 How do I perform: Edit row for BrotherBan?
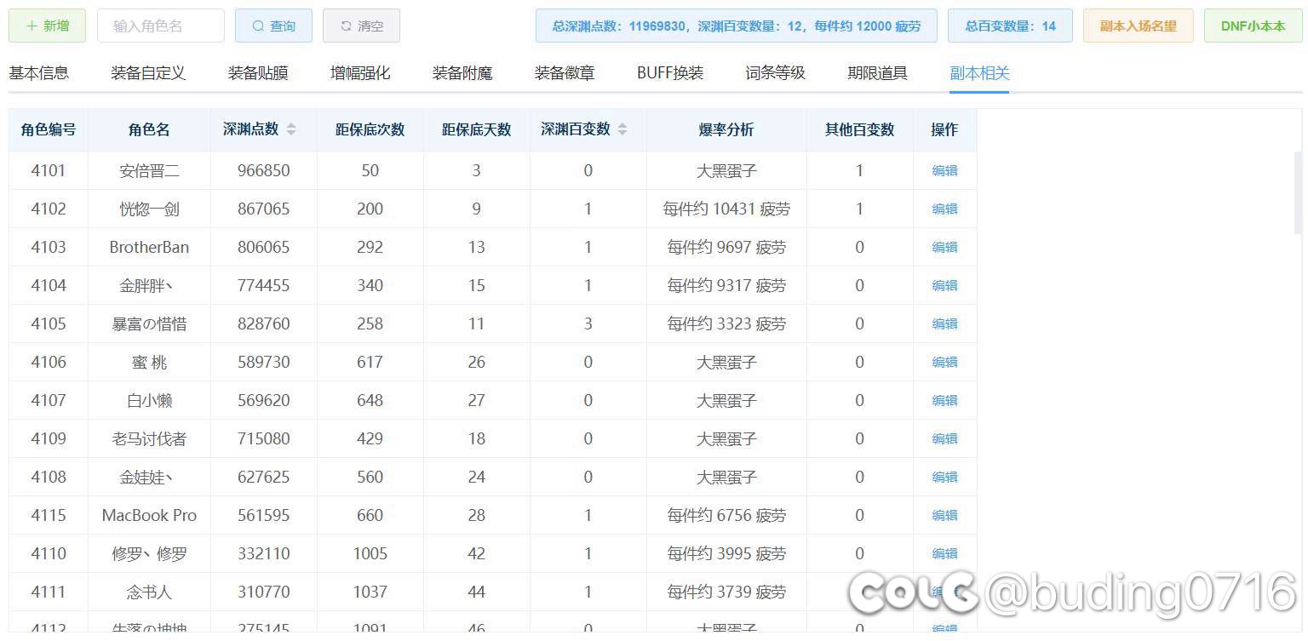[x=944, y=247]
